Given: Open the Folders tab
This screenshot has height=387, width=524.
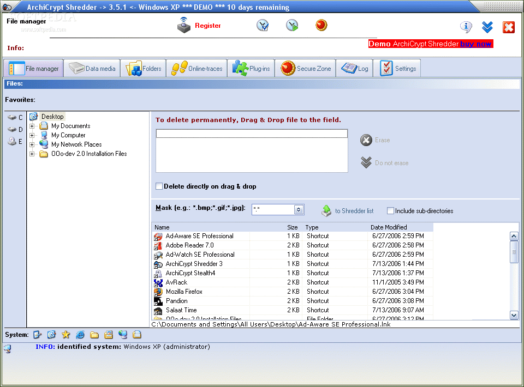Looking at the screenshot, I should click(144, 68).
